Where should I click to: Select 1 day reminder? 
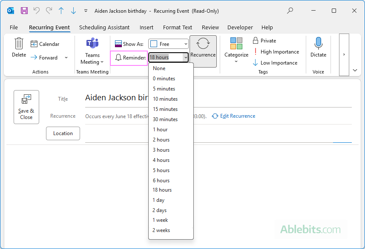[171, 200]
